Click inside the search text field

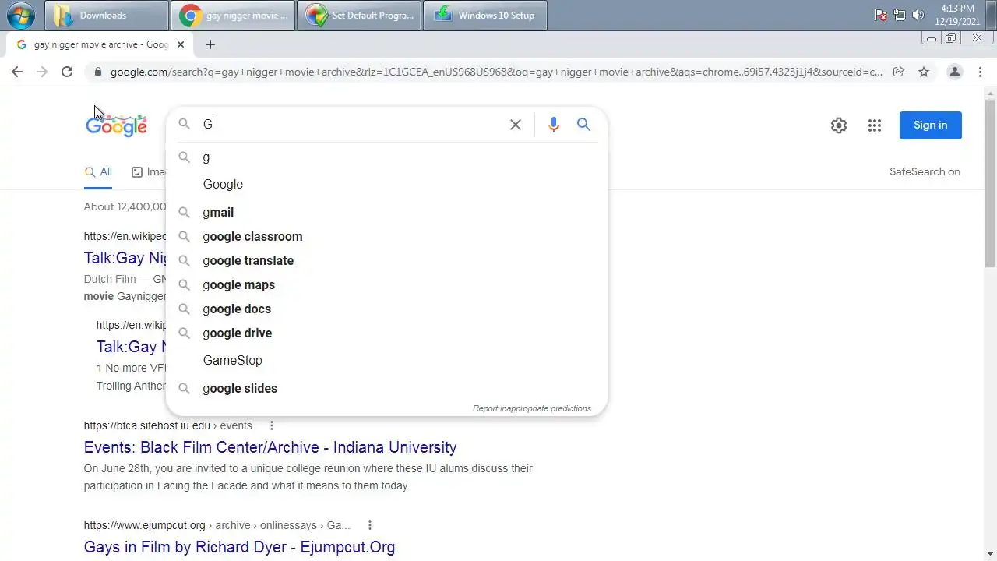(351, 125)
